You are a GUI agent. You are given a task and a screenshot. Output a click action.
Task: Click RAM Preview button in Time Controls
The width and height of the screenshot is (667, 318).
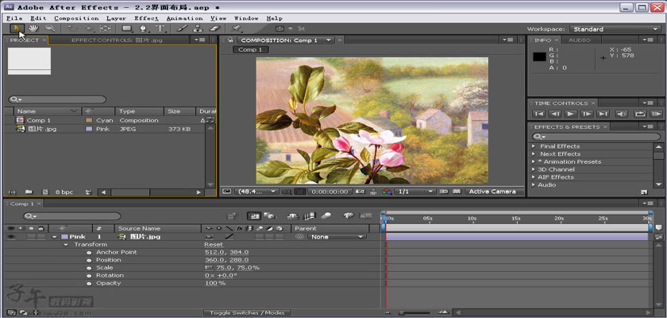656,114
